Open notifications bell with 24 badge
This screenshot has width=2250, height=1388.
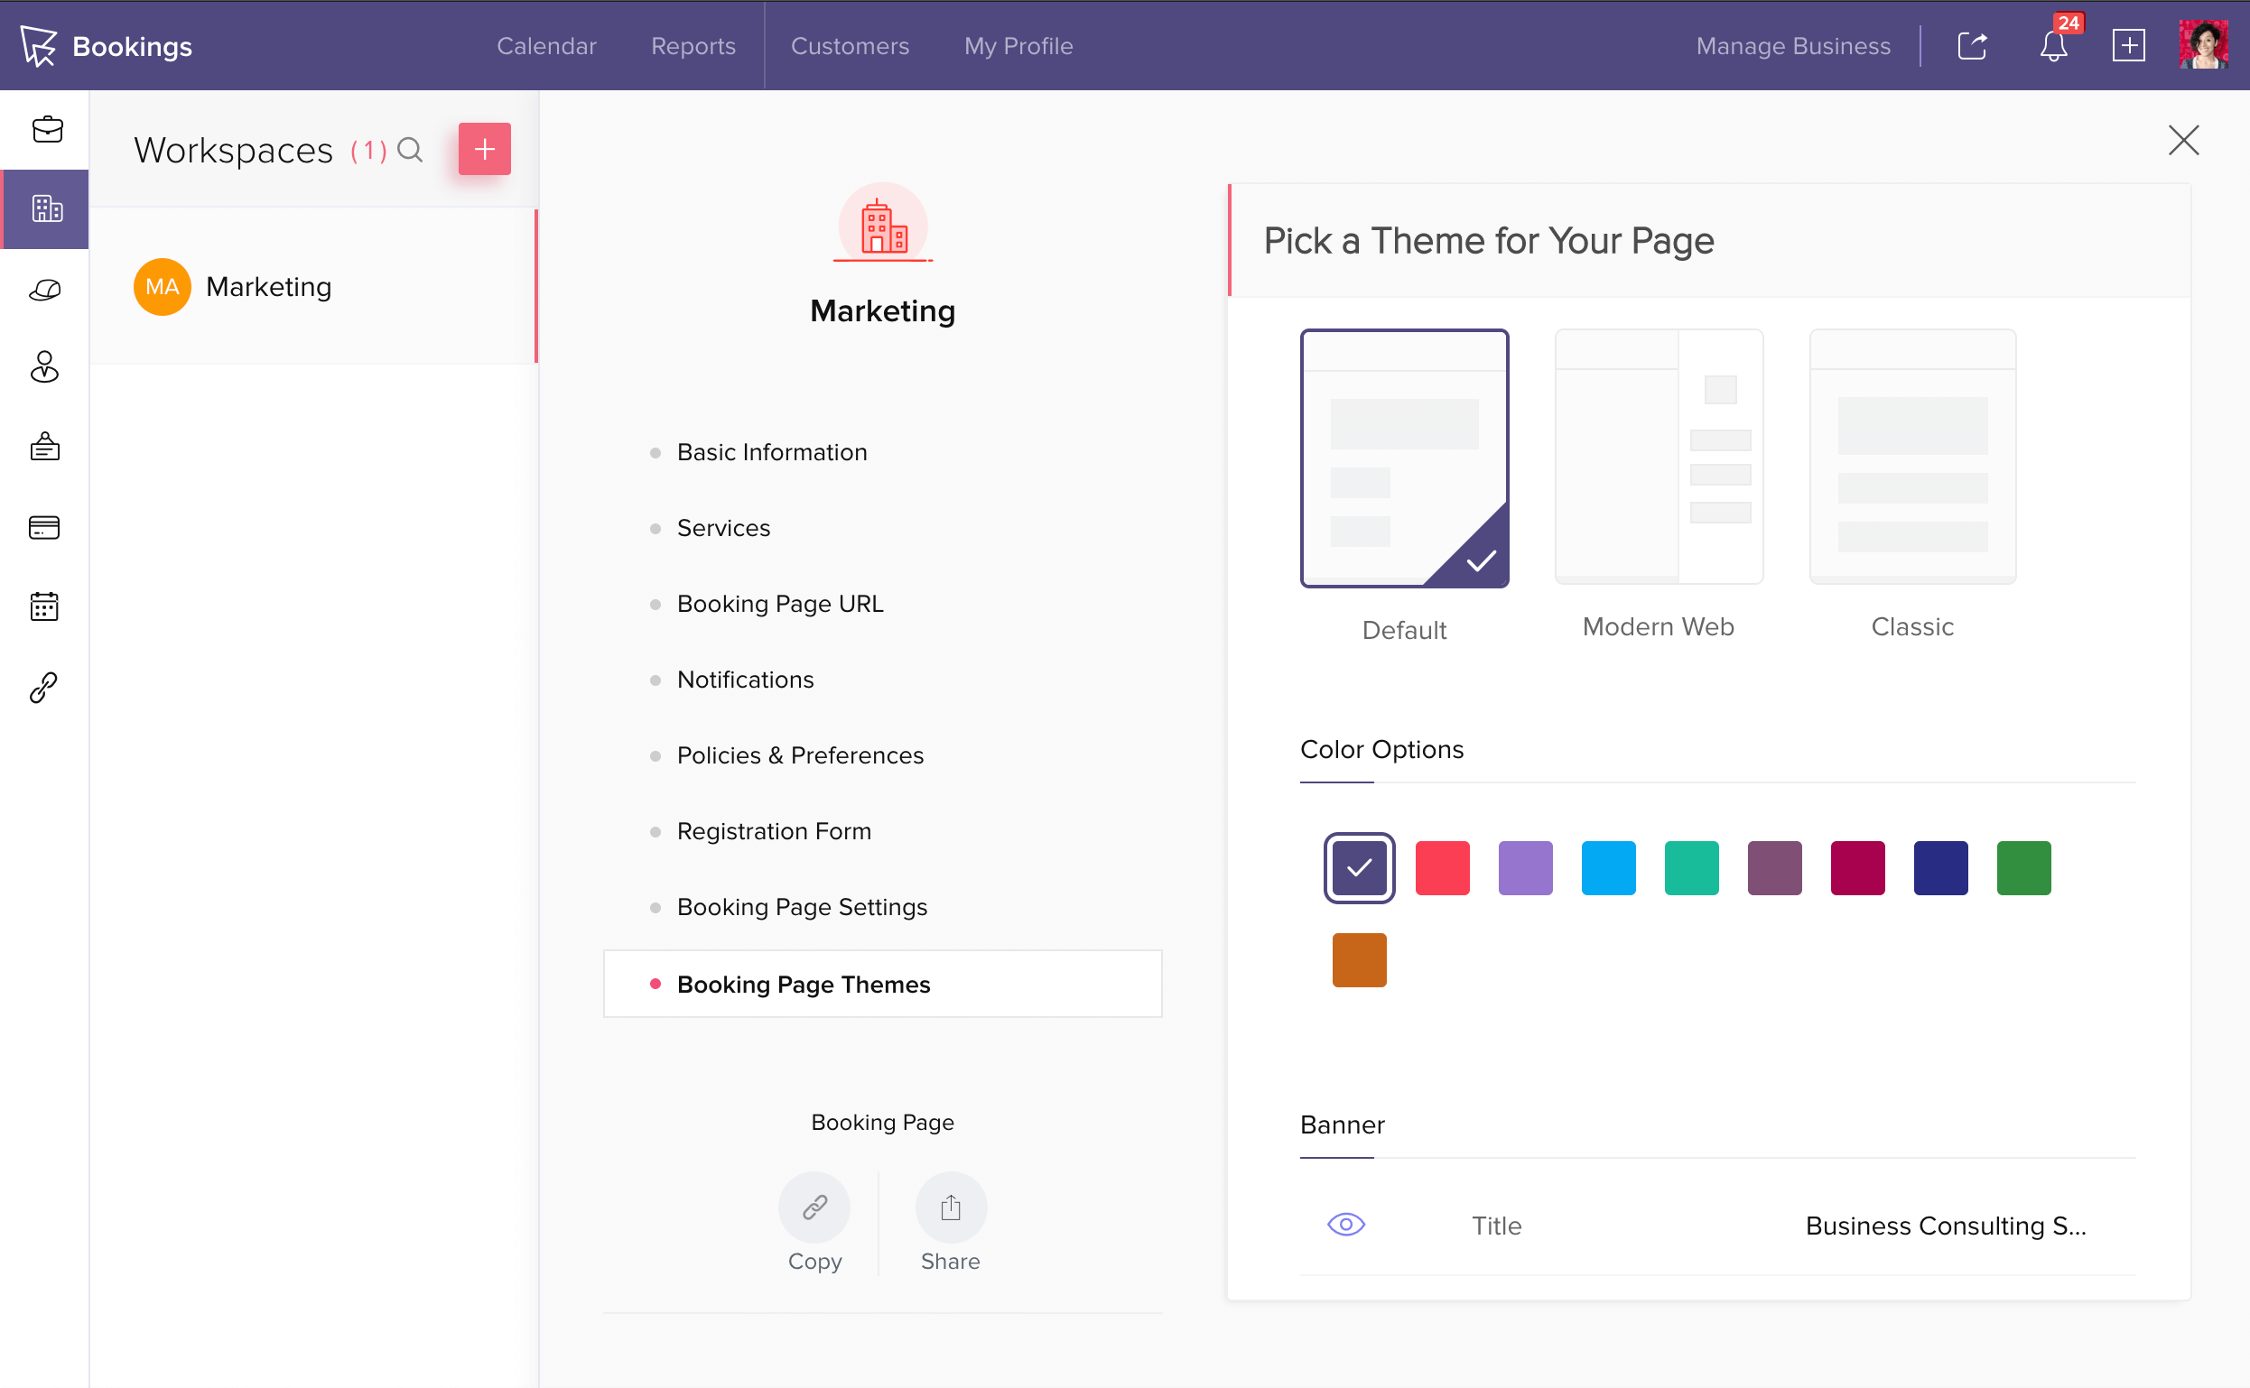pyautogui.click(x=2053, y=46)
